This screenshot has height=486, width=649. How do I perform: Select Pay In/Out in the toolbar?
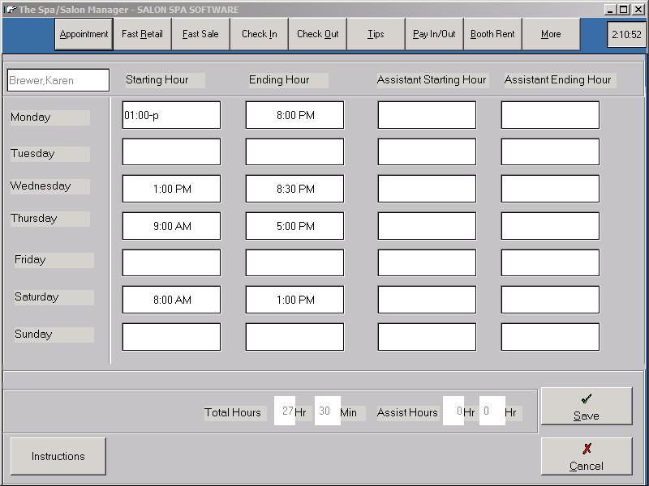434,34
